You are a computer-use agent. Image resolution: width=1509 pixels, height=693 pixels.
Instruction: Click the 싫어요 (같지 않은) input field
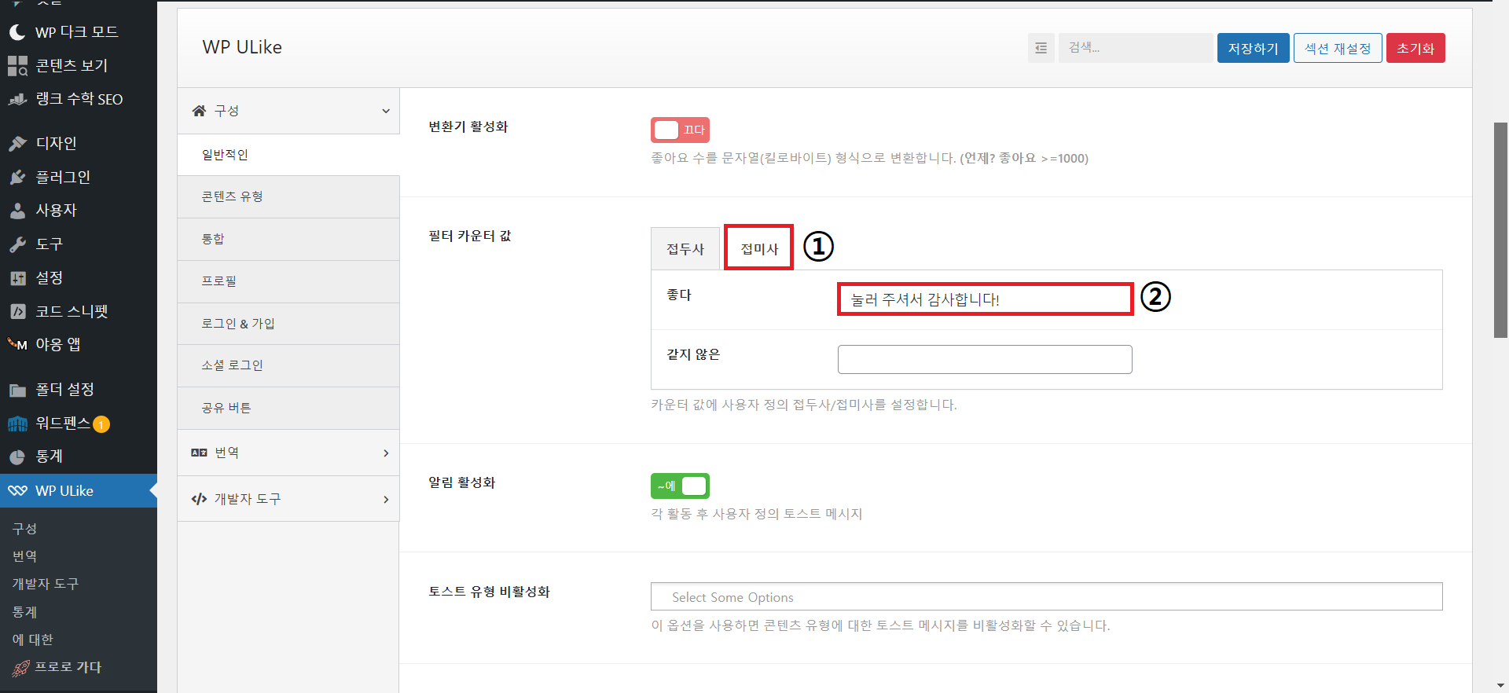tap(984, 359)
